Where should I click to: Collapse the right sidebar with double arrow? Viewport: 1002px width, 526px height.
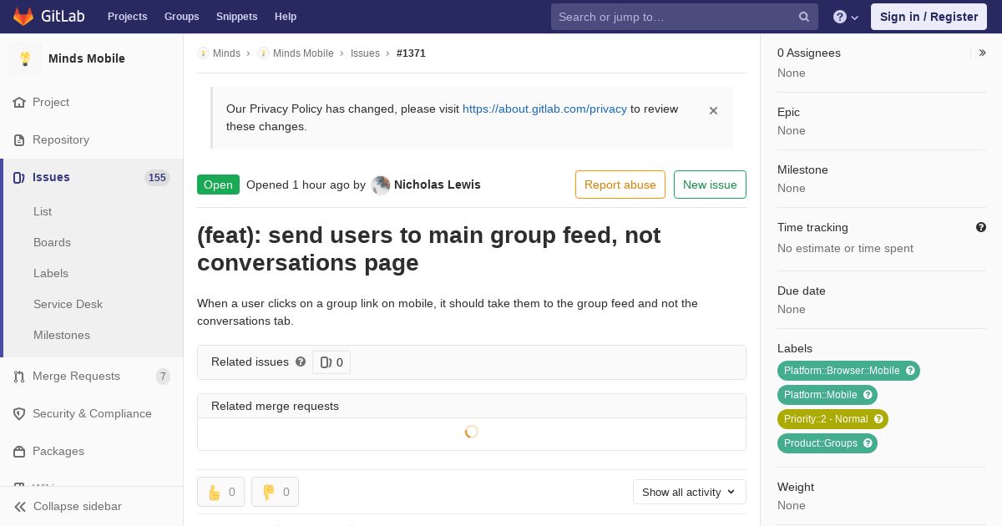click(983, 53)
